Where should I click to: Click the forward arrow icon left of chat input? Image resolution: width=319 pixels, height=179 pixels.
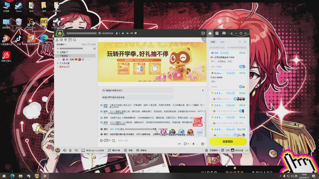click(101, 140)
